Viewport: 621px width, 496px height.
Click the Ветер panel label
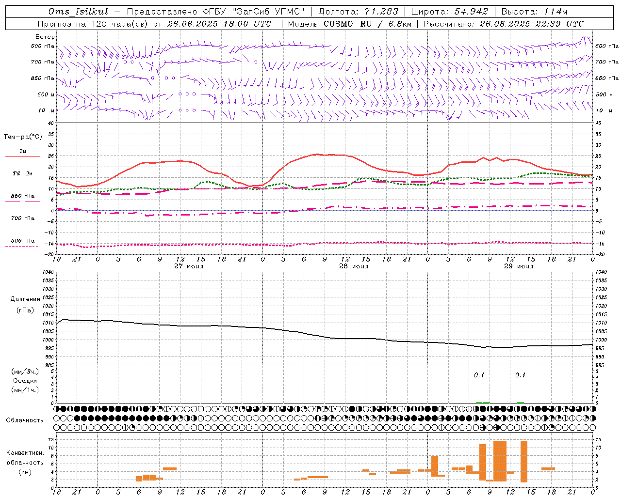45,37
